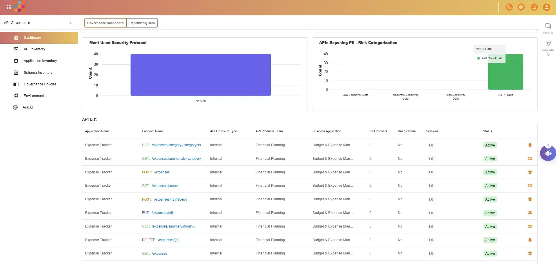The width and height of the screenshot is (556, 264).
Task: Open the notifications bell
Action: coord(534,7)
